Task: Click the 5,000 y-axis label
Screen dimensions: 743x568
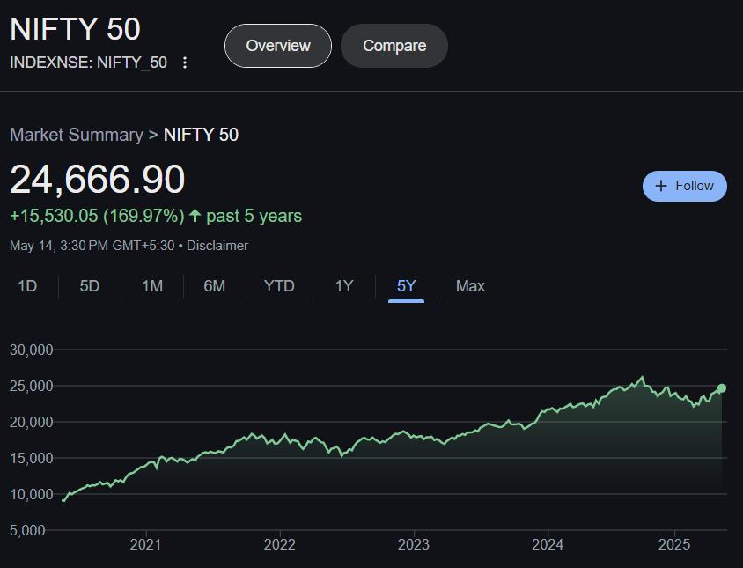Action: pyautogui.click(x=27, y=530)
